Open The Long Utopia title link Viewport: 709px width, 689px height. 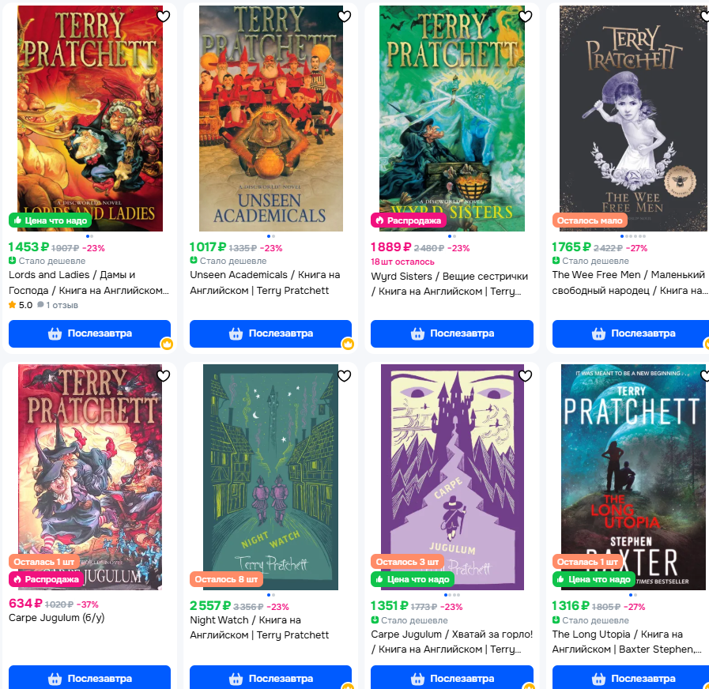627,642
